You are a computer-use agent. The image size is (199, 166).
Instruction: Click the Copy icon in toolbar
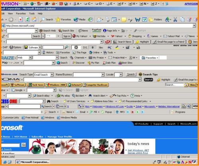coord(182,20)
